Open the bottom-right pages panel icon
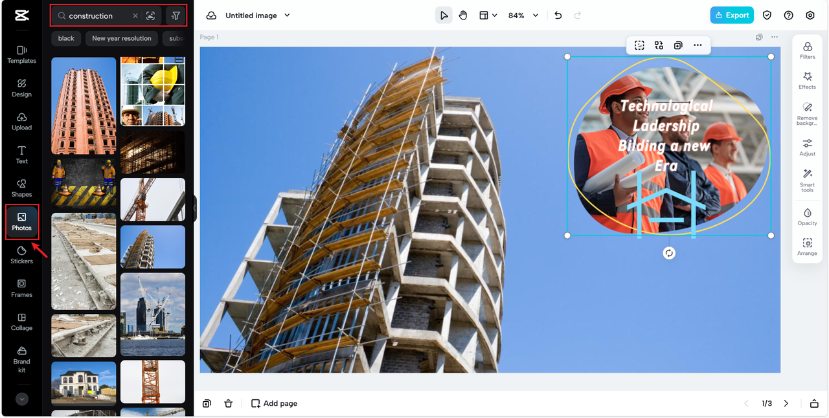Viewport: 829px width, 418px height. click(814, 403)
